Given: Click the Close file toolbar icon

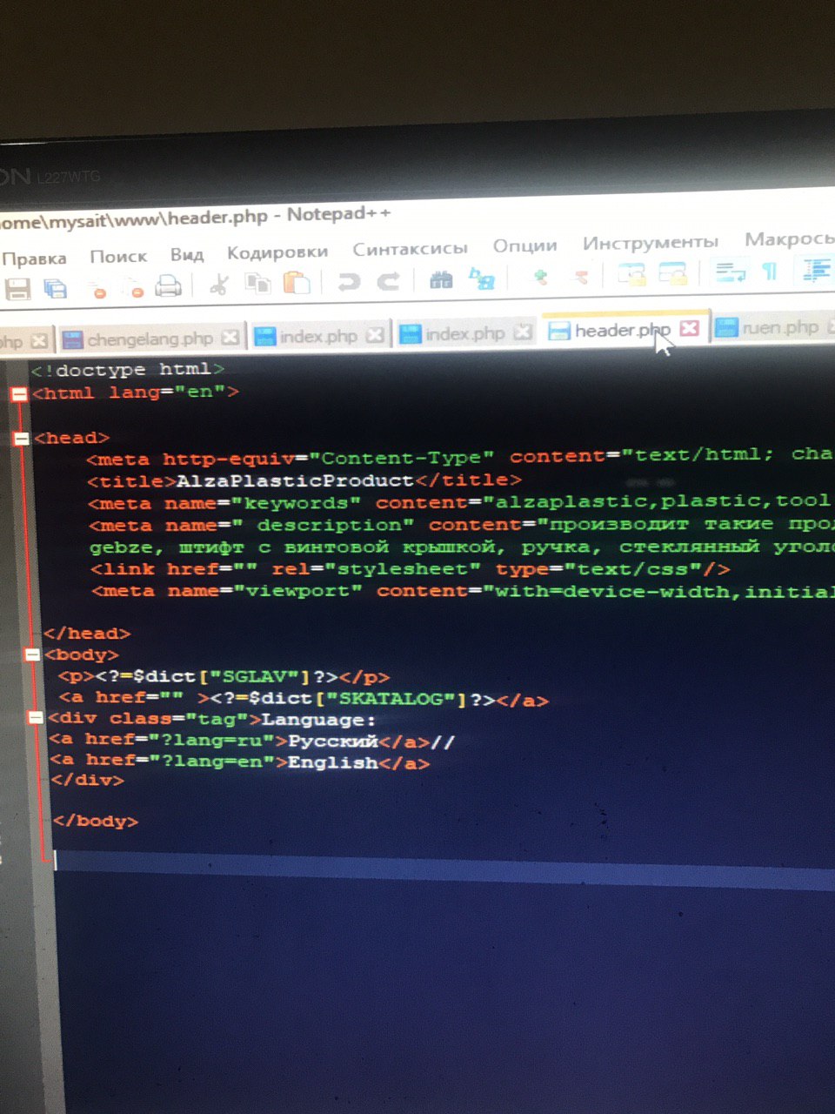Looking at the screenshot, I should tap(97, 288).
